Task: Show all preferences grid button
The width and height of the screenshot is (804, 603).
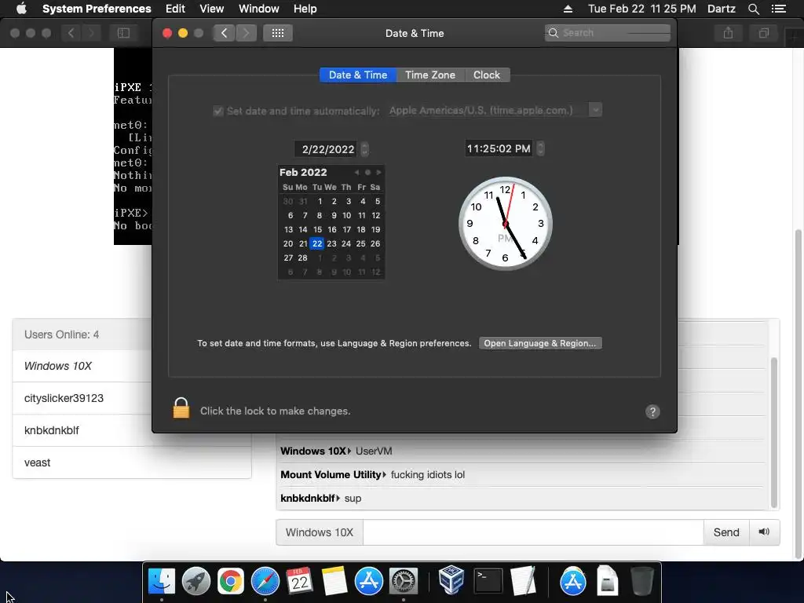Action: (278, 33)
